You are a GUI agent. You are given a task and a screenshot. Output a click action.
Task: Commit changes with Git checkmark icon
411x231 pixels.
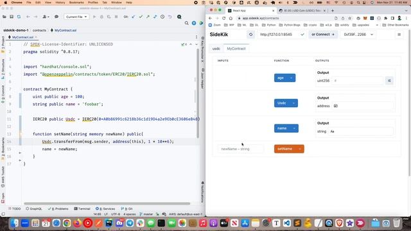[x=141, y=17]
